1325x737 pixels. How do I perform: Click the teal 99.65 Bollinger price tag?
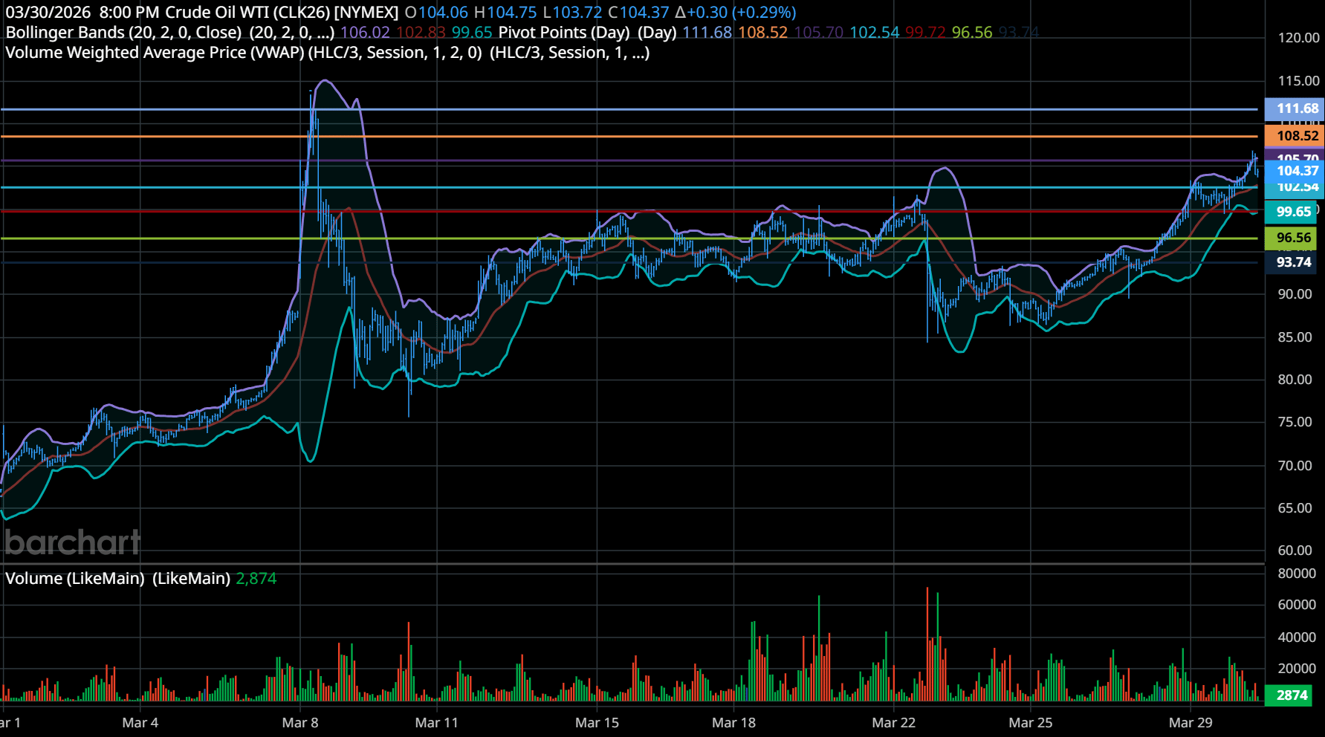click(1293, 212)
